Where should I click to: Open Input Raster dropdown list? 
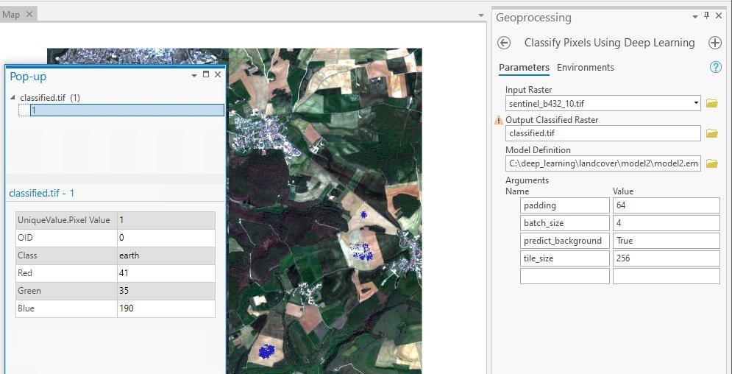pyautogui.click(x=696, y=104)
